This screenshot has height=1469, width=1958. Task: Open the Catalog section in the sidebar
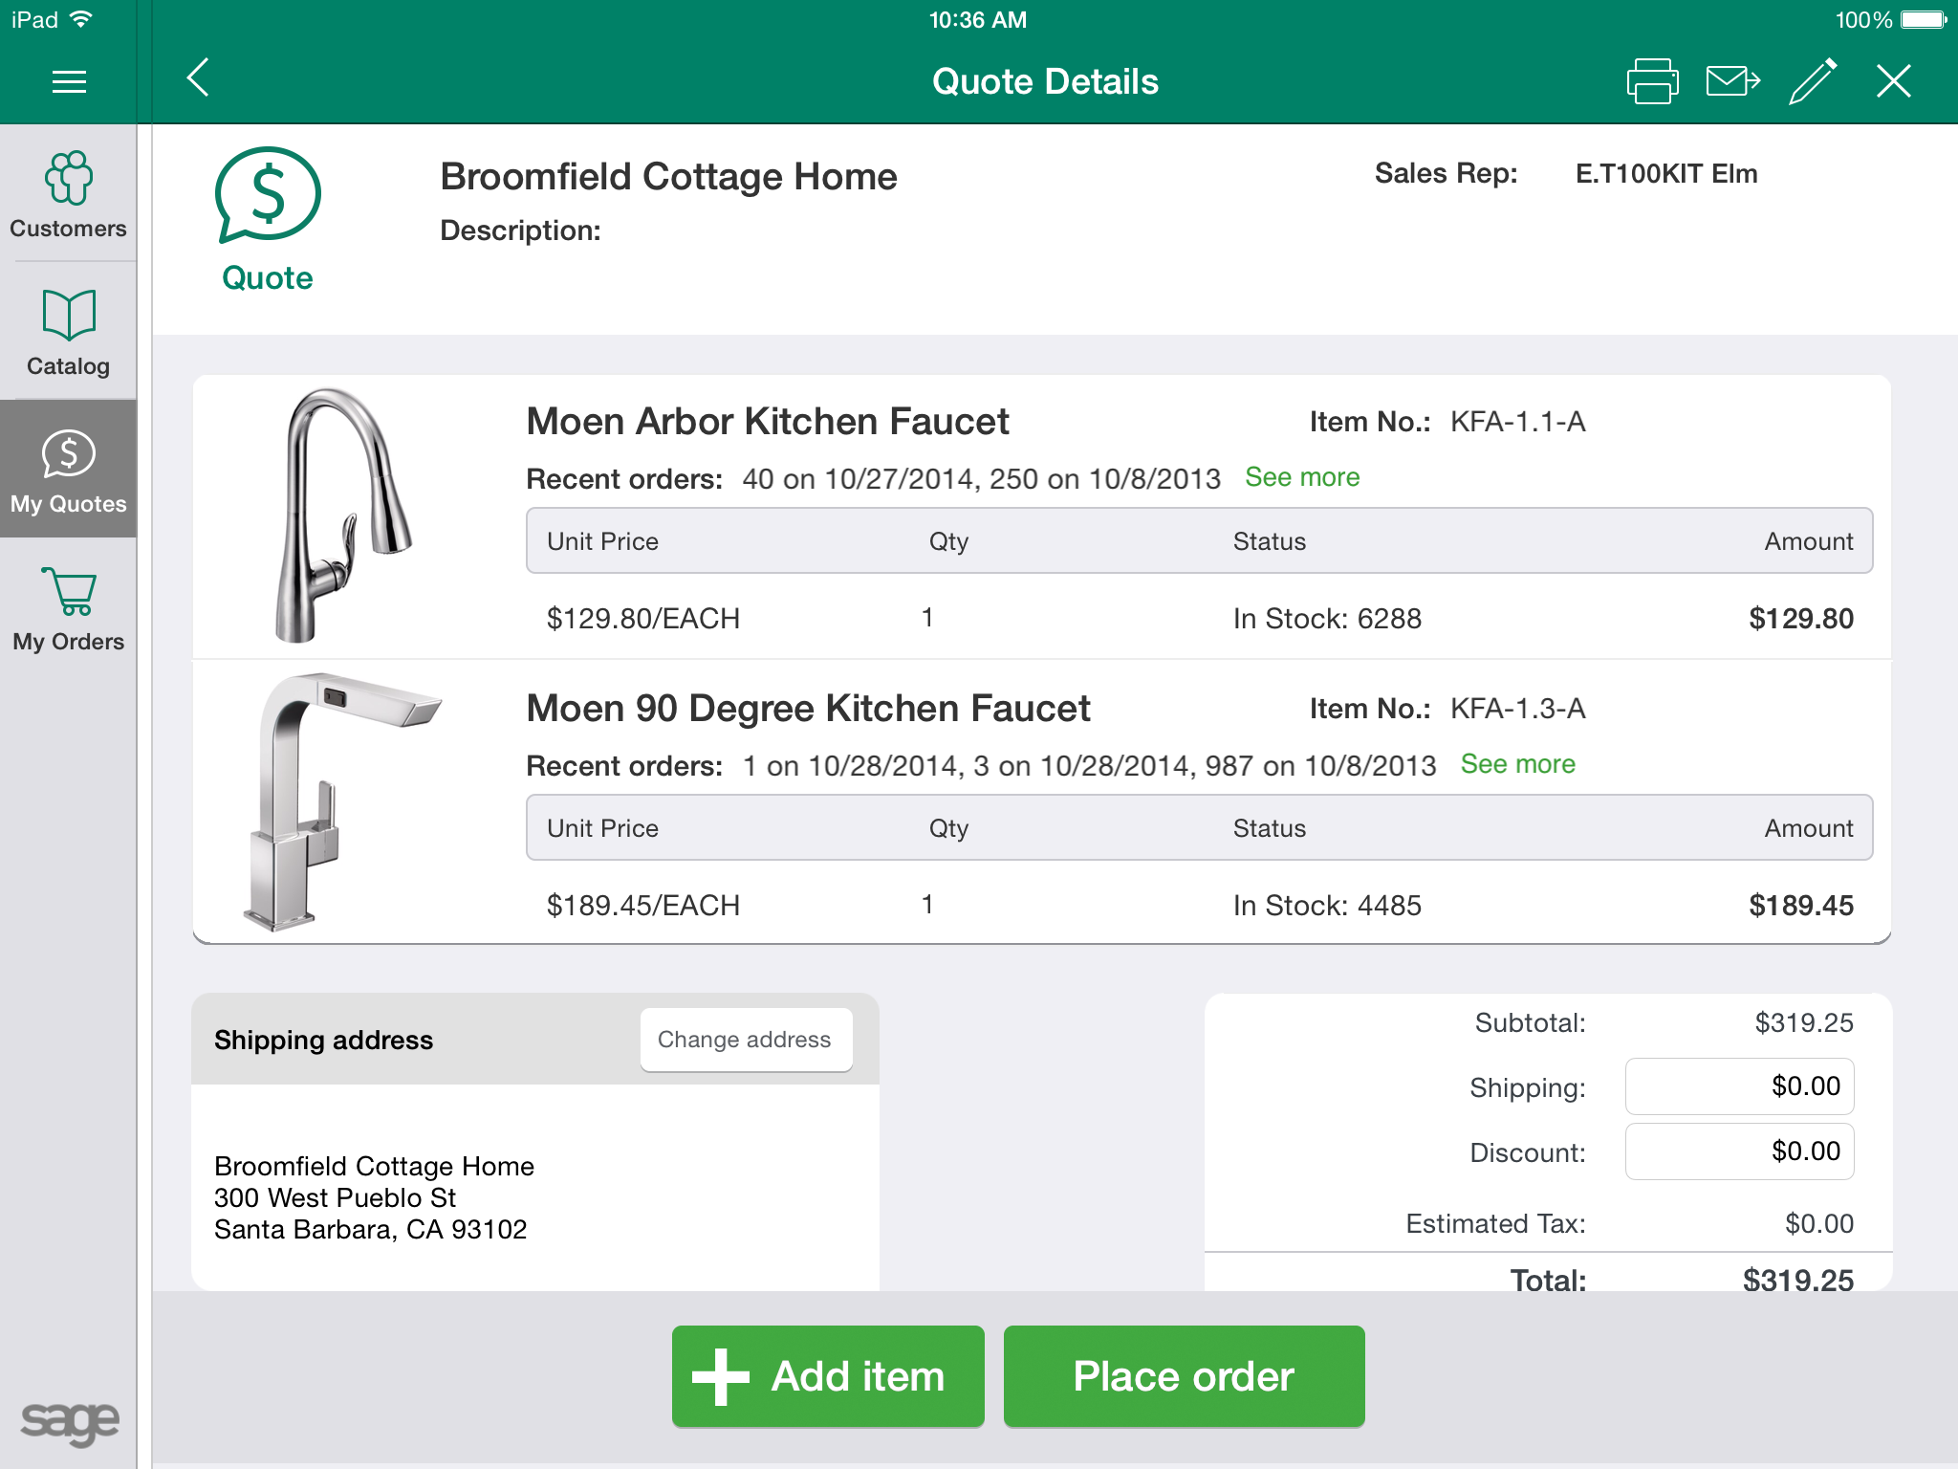tap(67, 332)
